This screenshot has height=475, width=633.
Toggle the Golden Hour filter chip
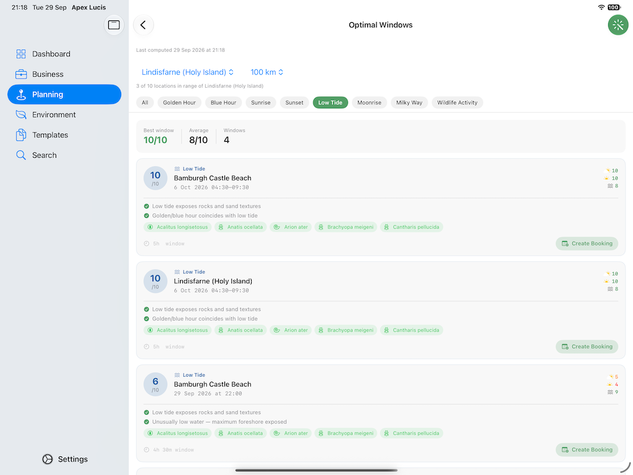179,103
